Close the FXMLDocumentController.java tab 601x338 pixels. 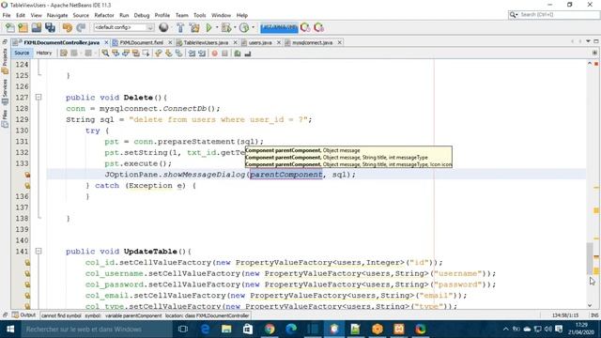[x=106, y=42]
